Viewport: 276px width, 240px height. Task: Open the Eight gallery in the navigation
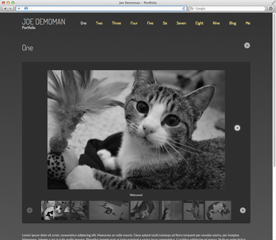(x=199, y=23)
